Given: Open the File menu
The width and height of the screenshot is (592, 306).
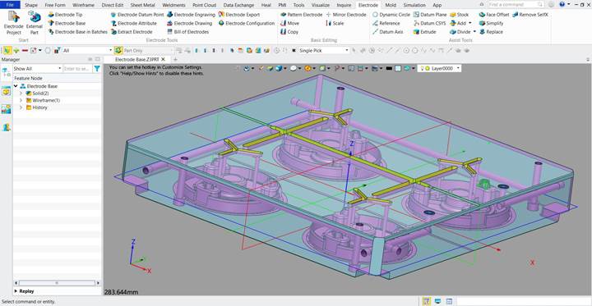Looking at the screenshot, I should (x=10, y=5).
